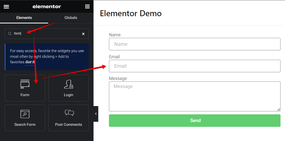
Task: Select the Form widget
Action: pyautogui.click(x=25, y=88)
